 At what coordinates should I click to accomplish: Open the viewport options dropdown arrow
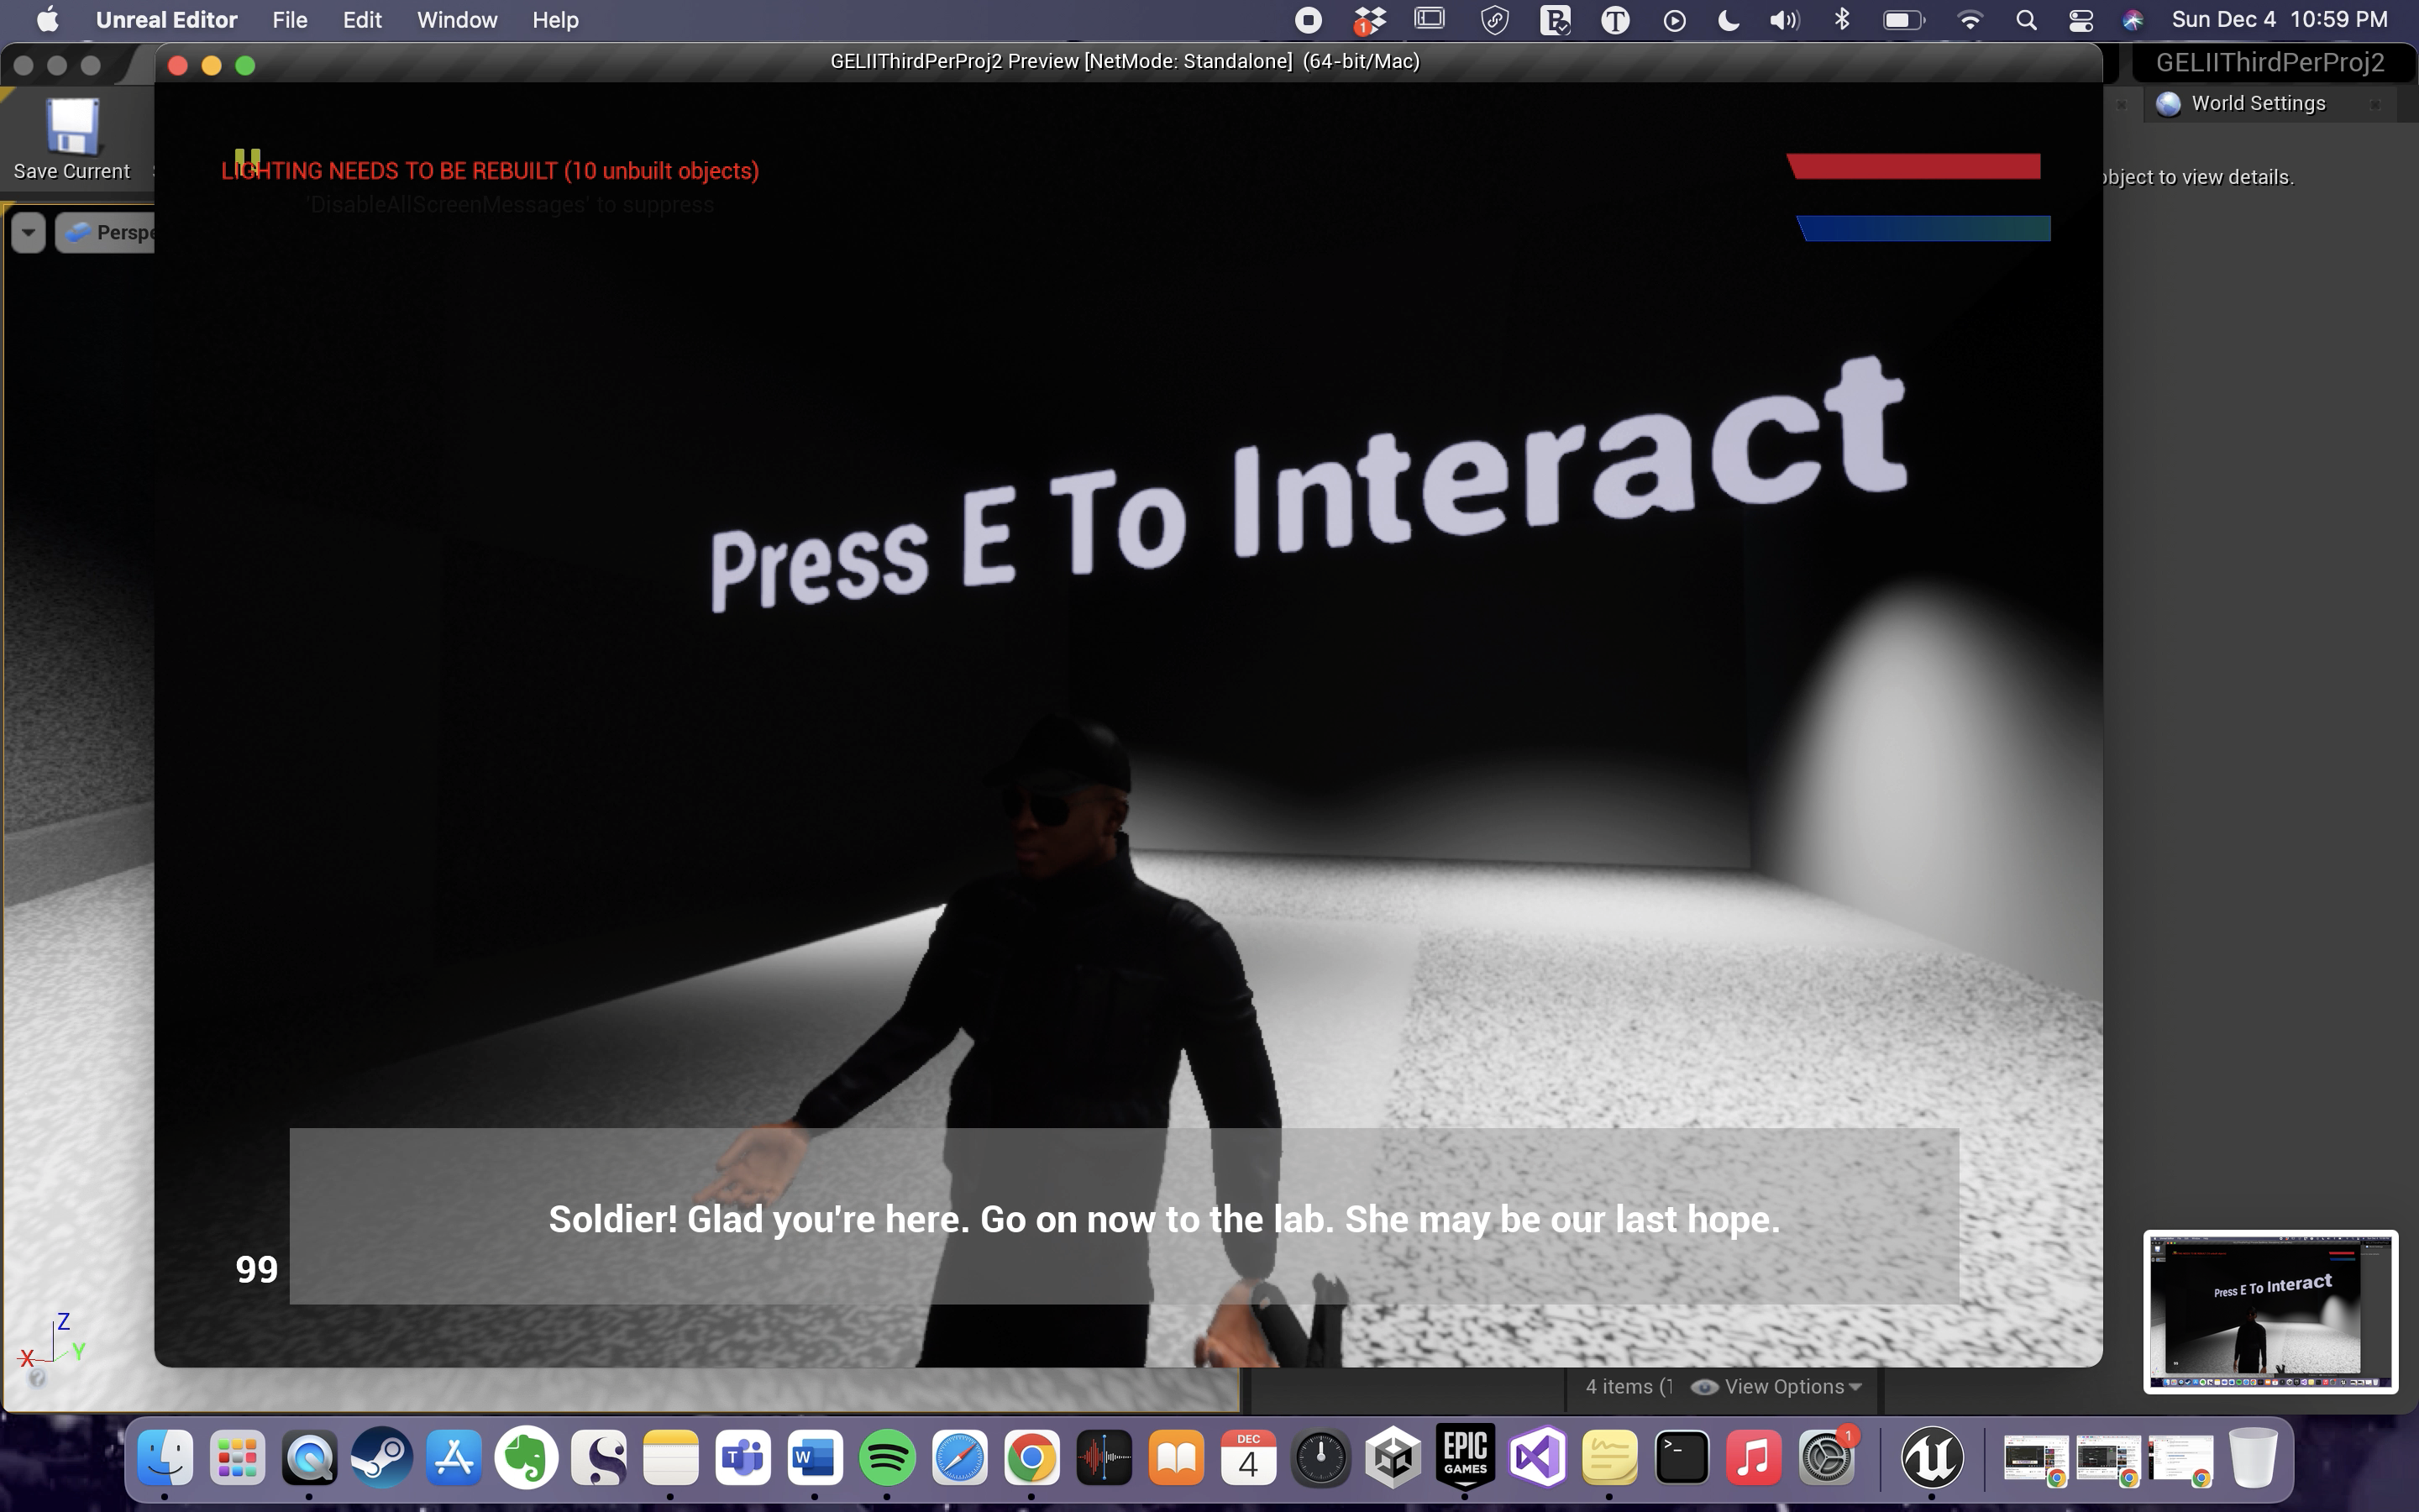click(x=28, y=233)
